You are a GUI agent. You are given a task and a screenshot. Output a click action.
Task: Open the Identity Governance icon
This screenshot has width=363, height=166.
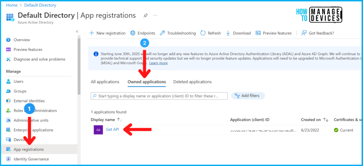pyautogui.click(x=9, y=159)
